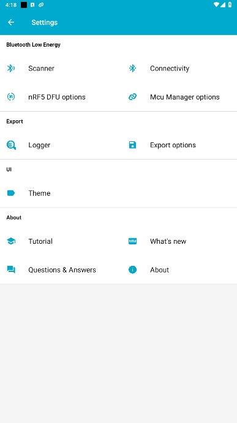The height and width of the screenshot is (423, 237).
Task: Click the Mcu Manager link icon
Action: 132,97
